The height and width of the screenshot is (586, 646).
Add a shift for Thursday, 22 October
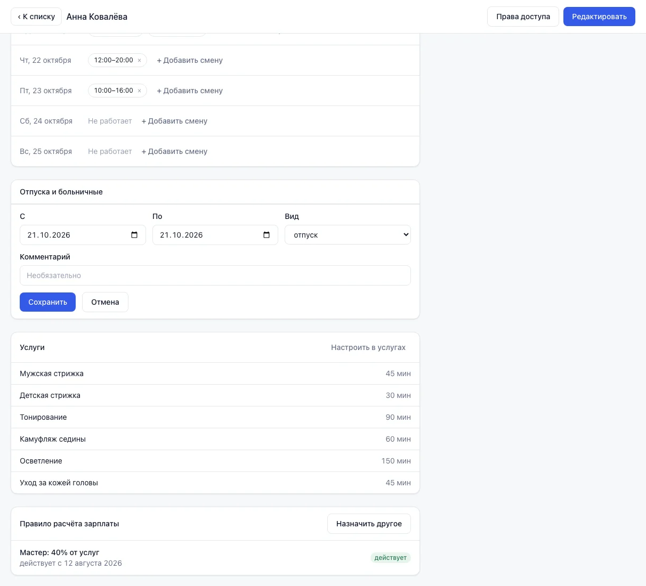click(x=190, y=60)
